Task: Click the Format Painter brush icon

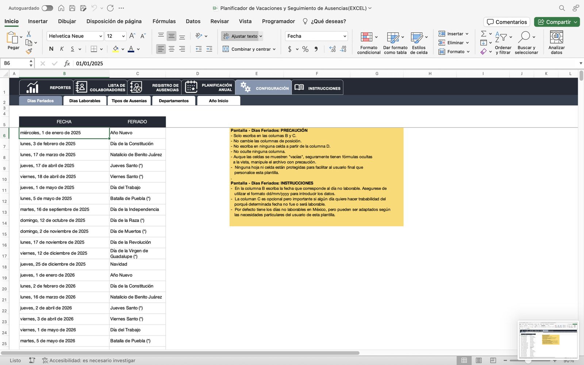Action: (29, 51)
